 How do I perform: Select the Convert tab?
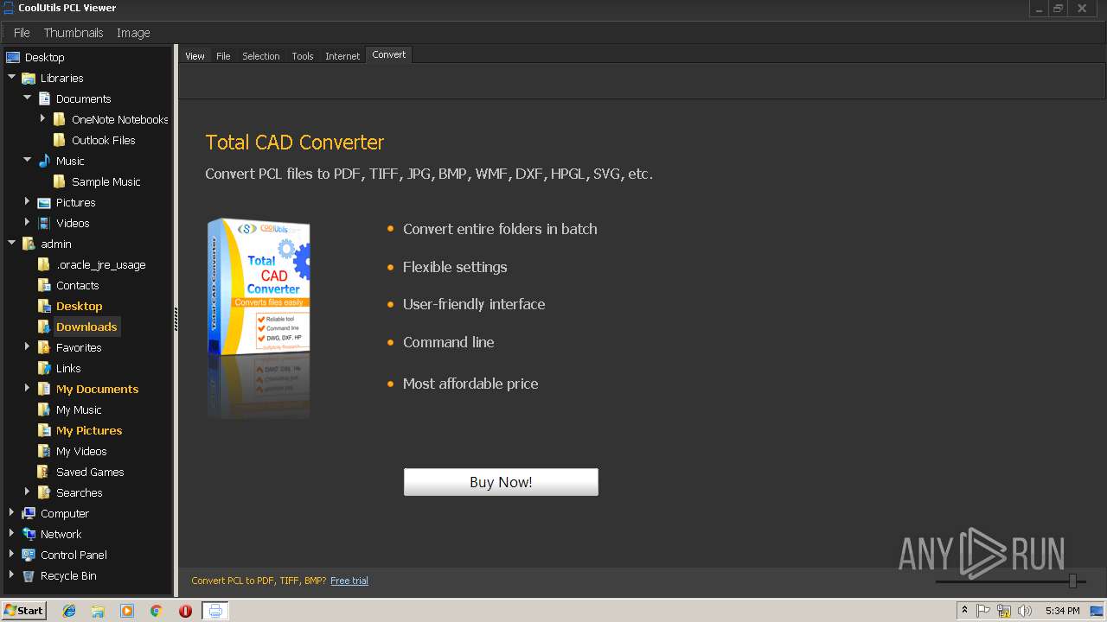click(388, 54)
